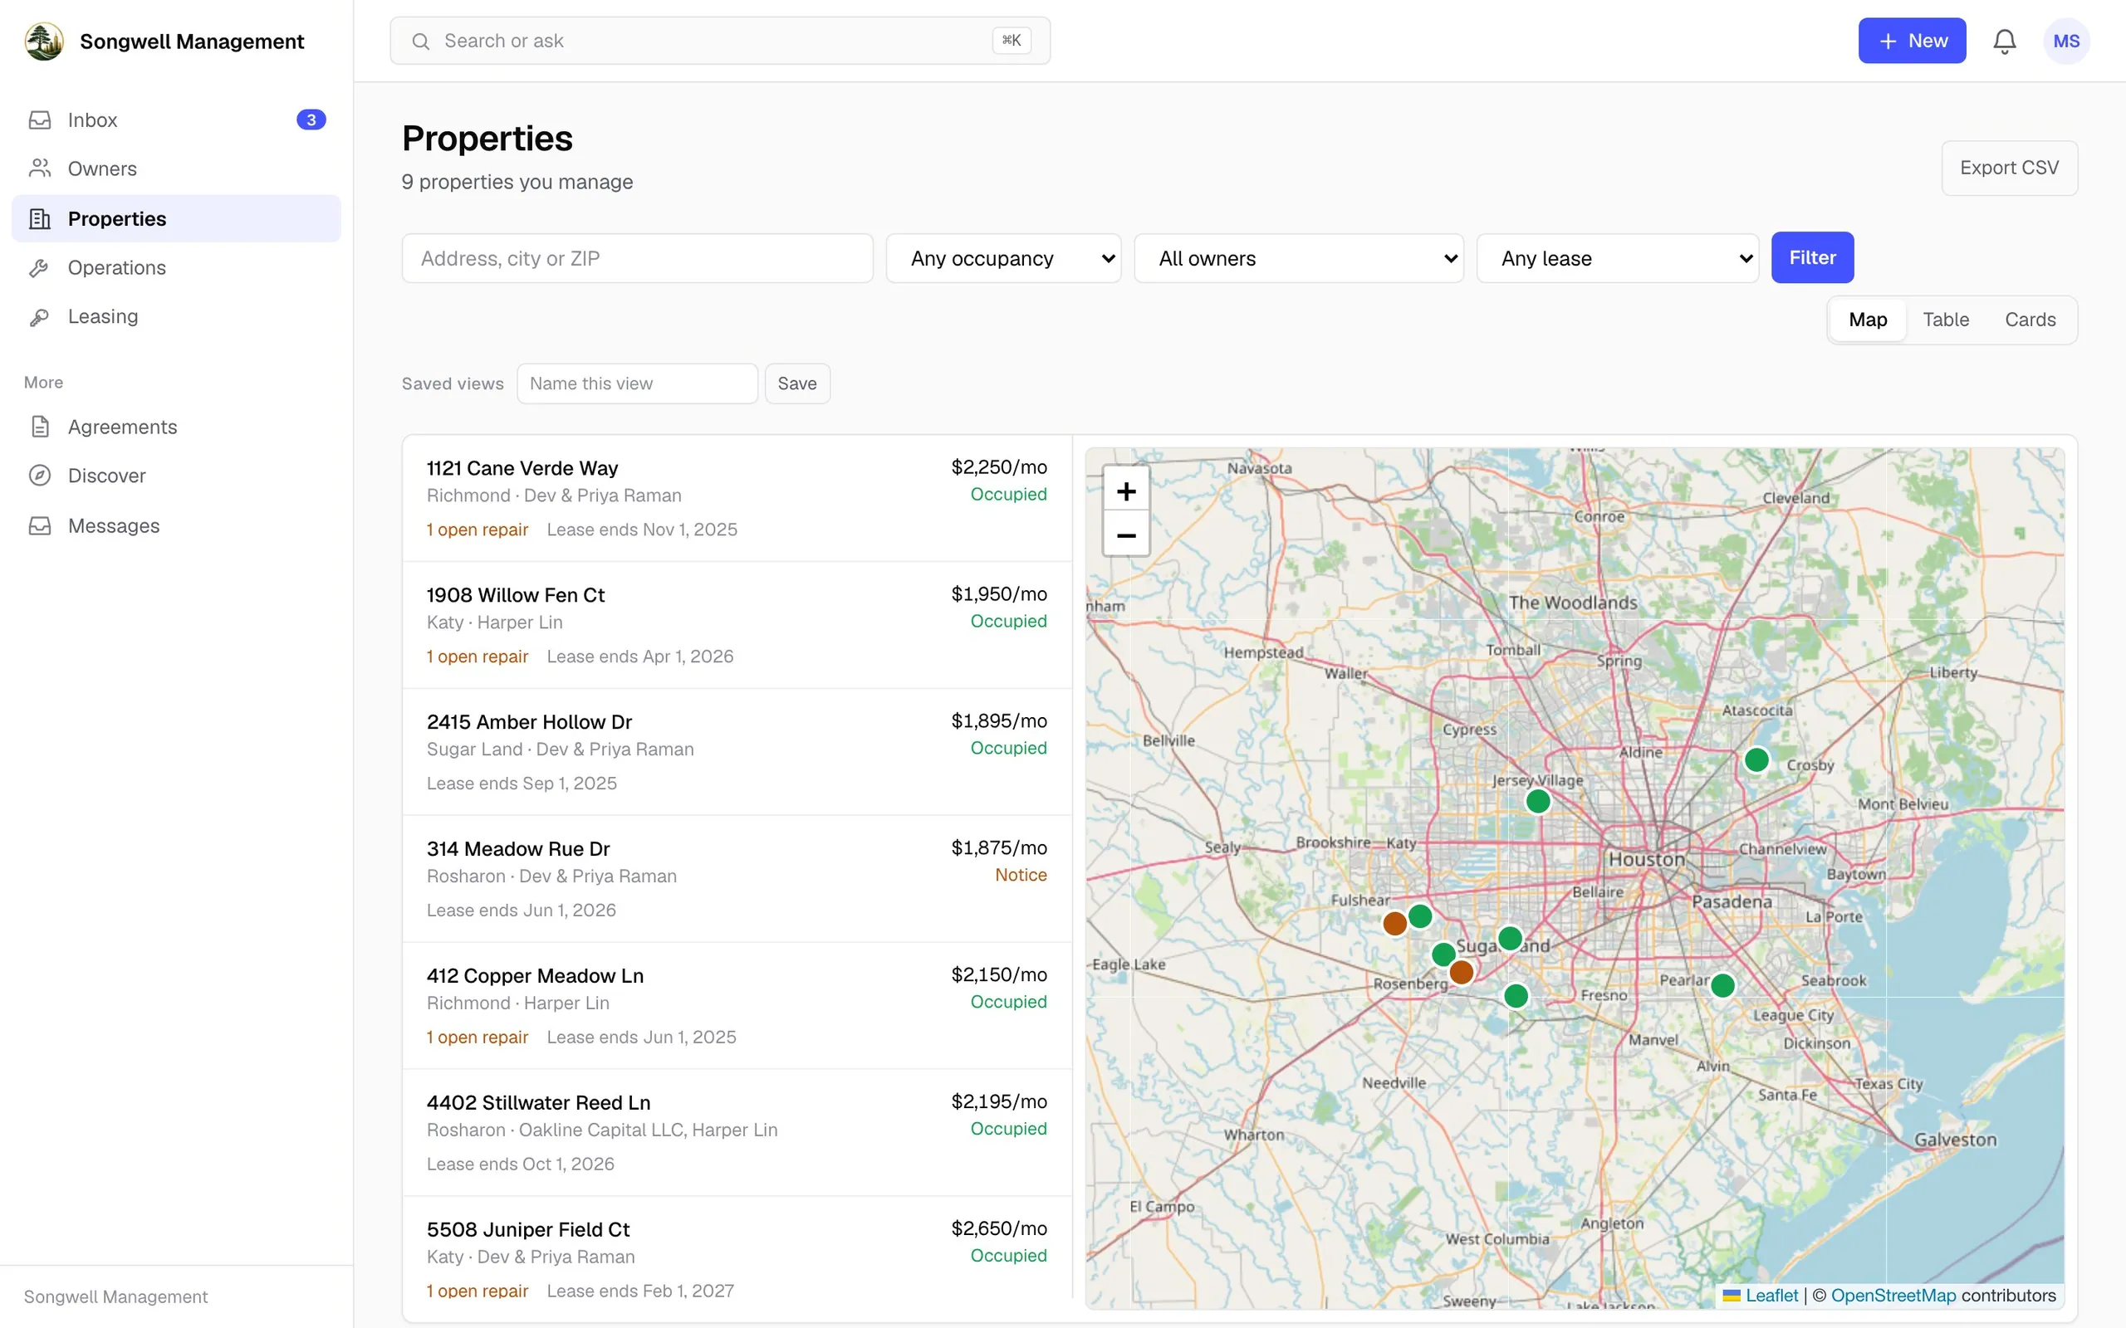Open the OpenStreetMap attribution link

coord(1893,1296)
